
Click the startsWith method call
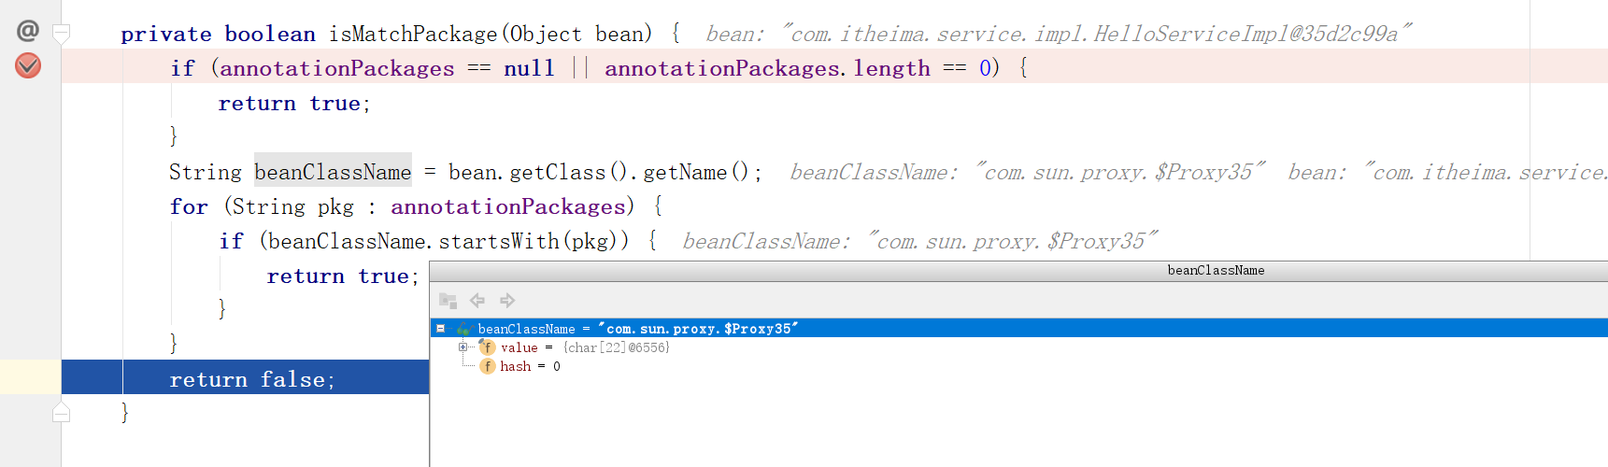pos(499,241)
